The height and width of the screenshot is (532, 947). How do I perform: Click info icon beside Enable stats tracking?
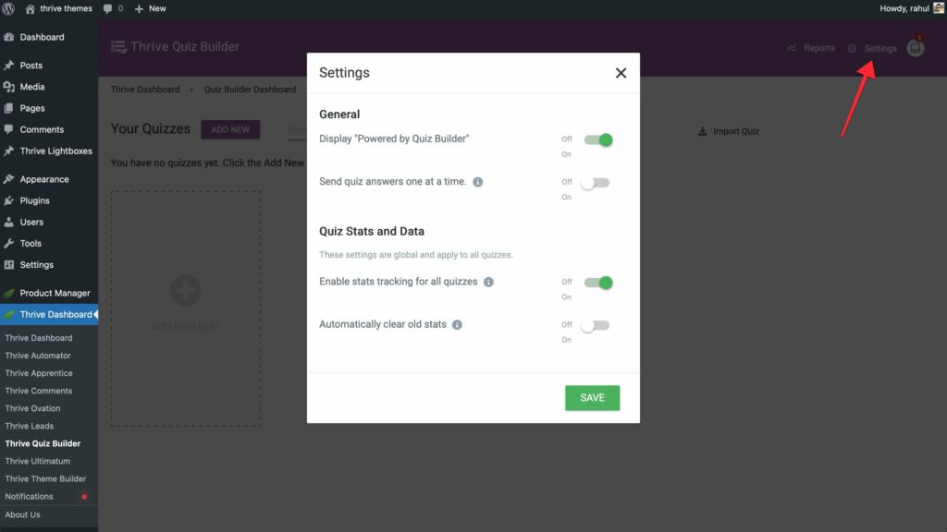(488, 282)
